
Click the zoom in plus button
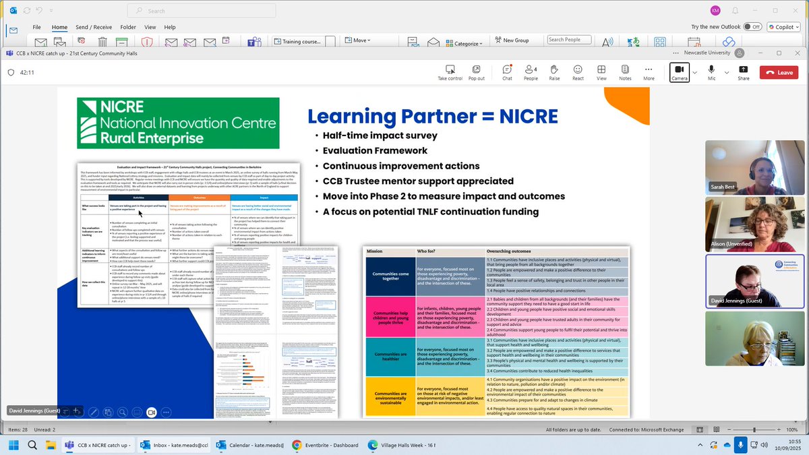point(779,429)
